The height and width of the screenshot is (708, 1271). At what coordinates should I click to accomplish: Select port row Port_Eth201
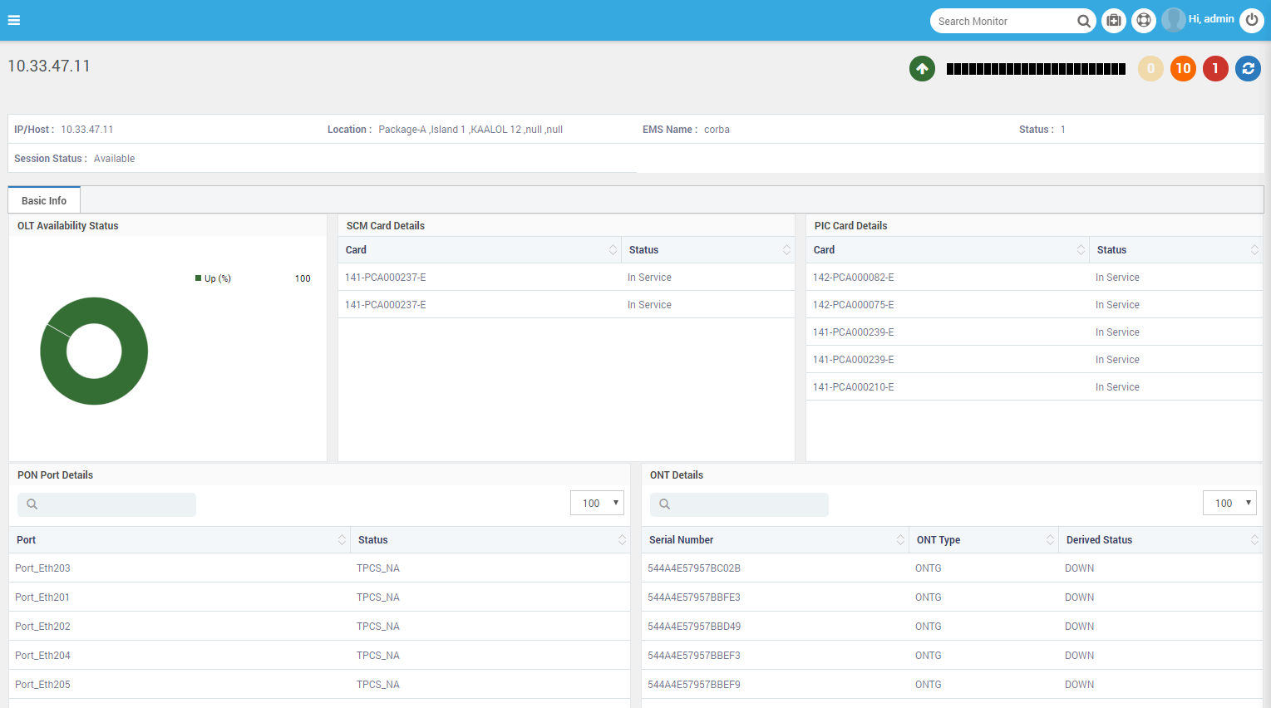(x=319, y=597)
